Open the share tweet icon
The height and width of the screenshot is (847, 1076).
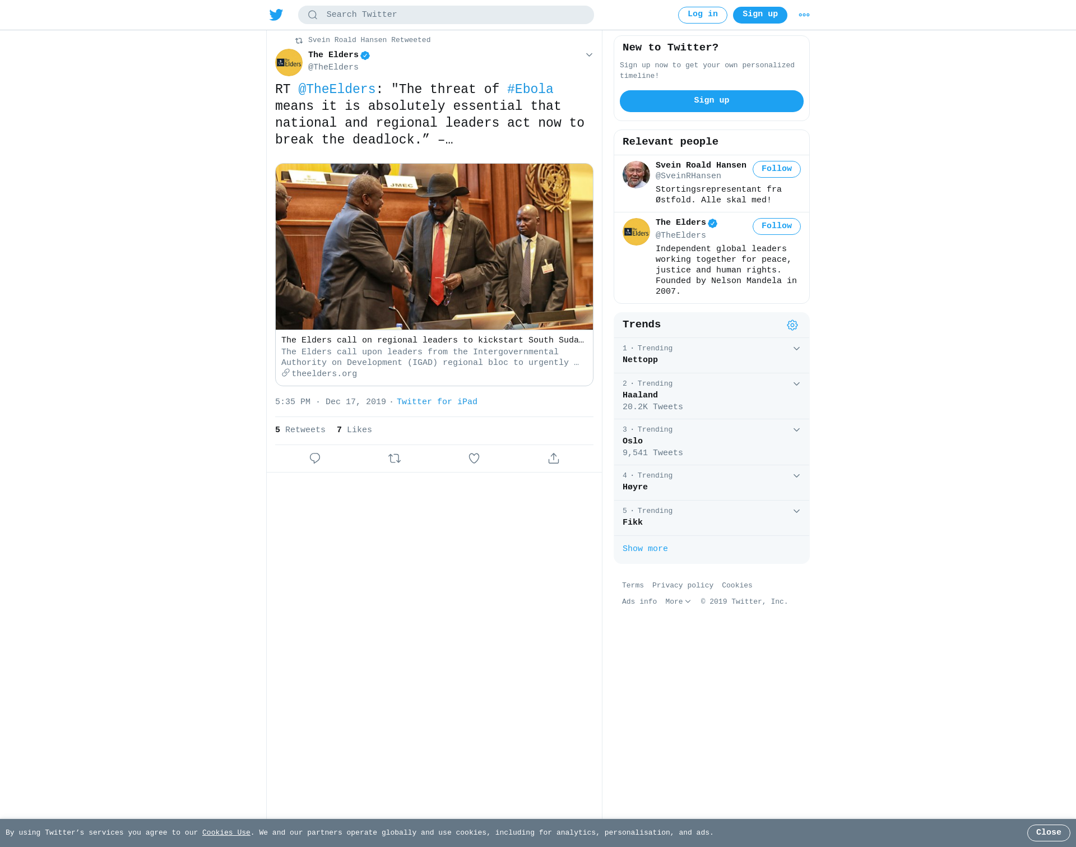click(x=554, y=459)
